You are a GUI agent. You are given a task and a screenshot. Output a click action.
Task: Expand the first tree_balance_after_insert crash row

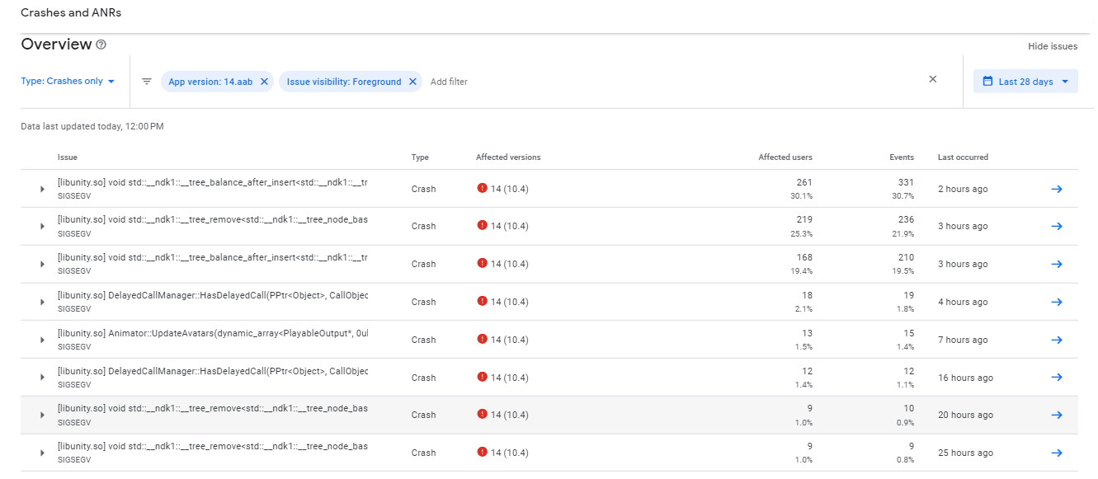[x=41, y=188]
